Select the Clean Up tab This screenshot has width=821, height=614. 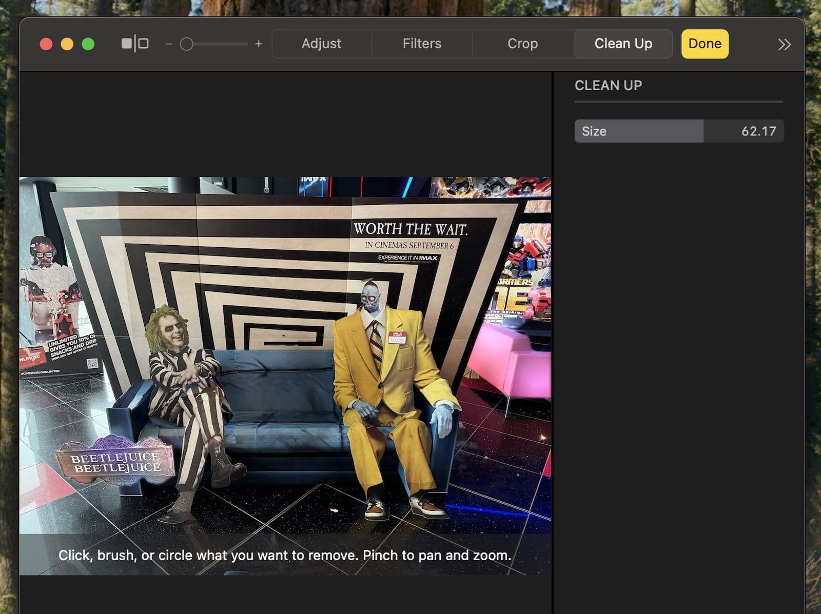[x=623, y=44]
